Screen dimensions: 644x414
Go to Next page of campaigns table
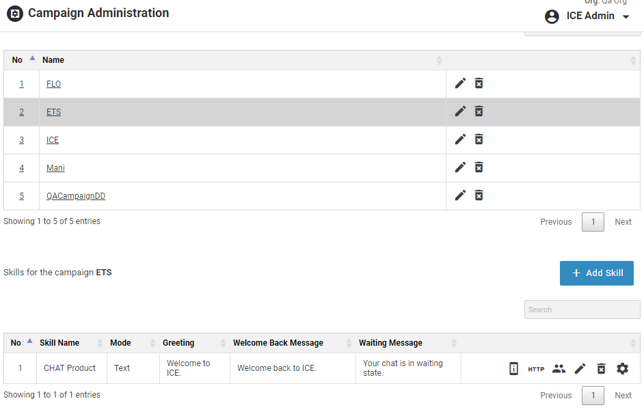coord(623,222)
